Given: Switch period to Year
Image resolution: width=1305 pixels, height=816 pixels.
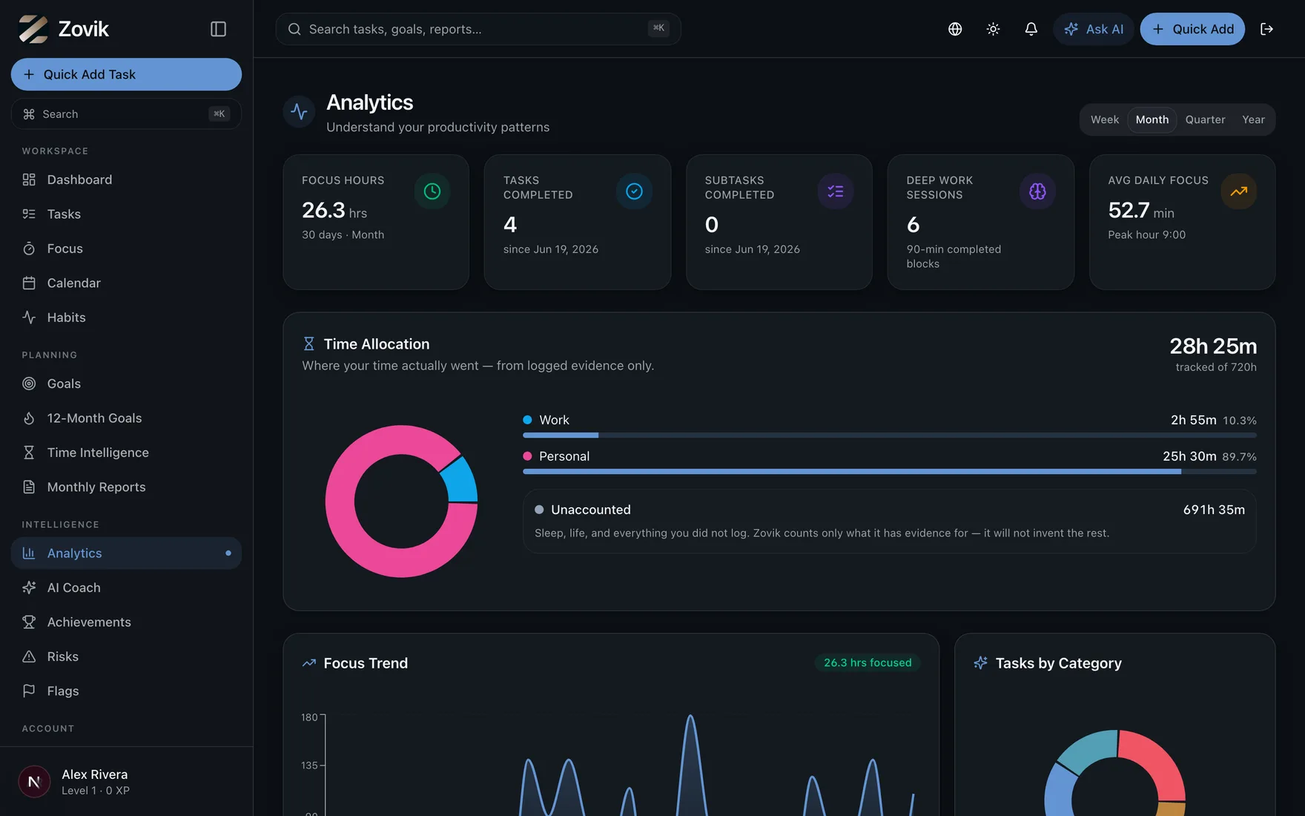Looking at the screenshot, I should [x=1253, y=119].
